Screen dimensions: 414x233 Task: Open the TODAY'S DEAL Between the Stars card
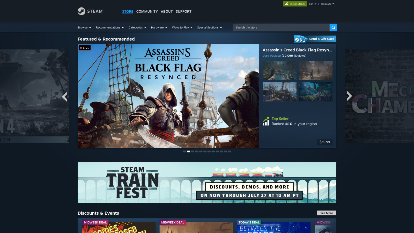click(274, 226)
